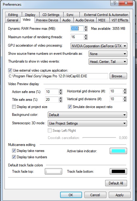Click the Browse... button

pyautogui.click(x=118, y=76)
